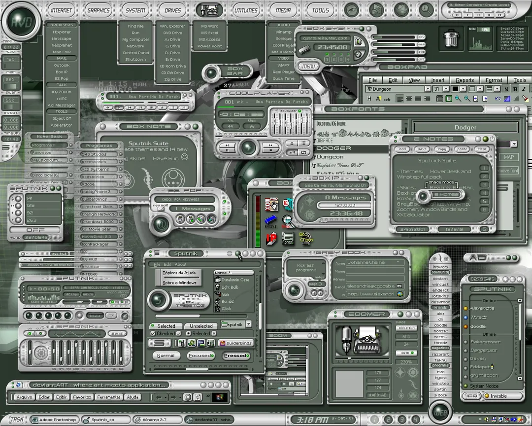
Task: Click the magnifier icon in top launcher bar
Action: [x=426, y=10]
